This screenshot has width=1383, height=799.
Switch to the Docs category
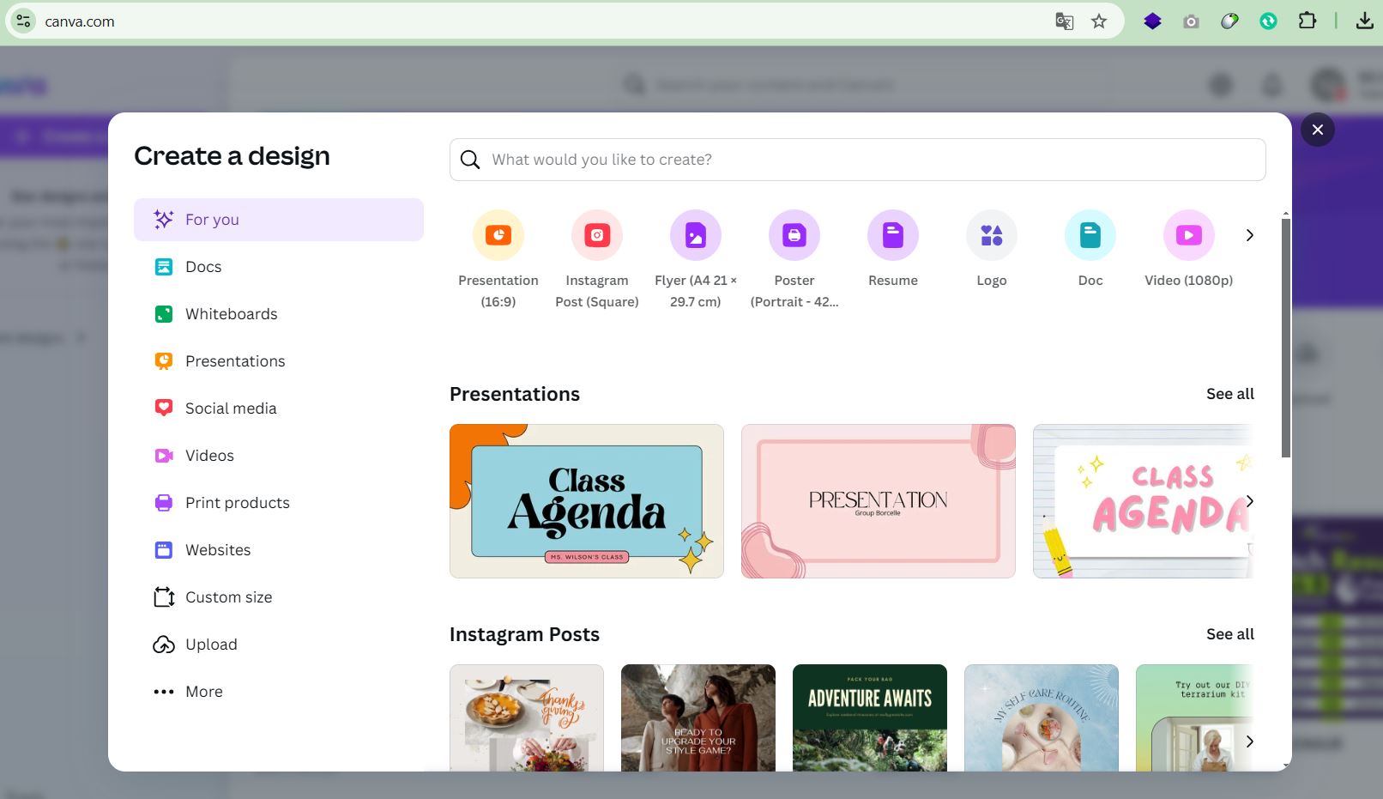pyautogui.click(x=279, y=267)
